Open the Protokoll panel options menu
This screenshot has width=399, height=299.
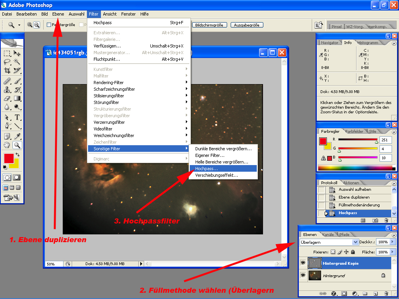tap(394, 183)
